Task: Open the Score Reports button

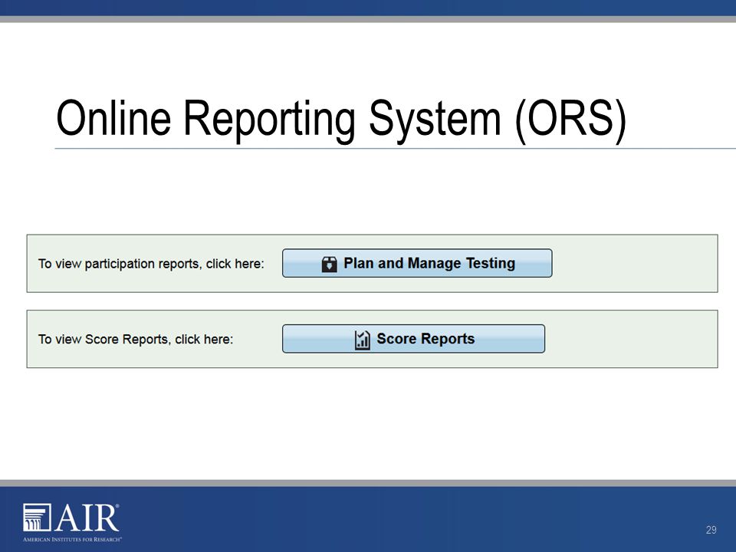Action: pyautogui.click(x=413, y=339)
